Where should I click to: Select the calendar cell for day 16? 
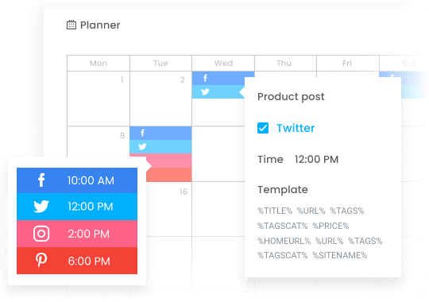point(169,209)
